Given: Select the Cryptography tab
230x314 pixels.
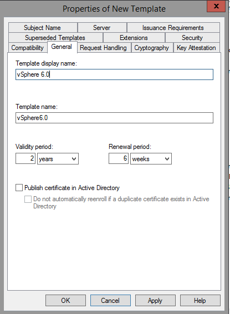Looking at the screenshot, I should tap(152, 48).
